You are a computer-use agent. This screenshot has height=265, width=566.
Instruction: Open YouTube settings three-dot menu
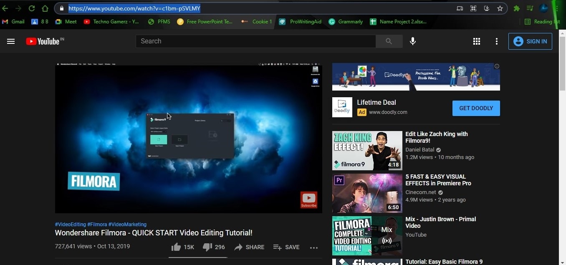496,41
